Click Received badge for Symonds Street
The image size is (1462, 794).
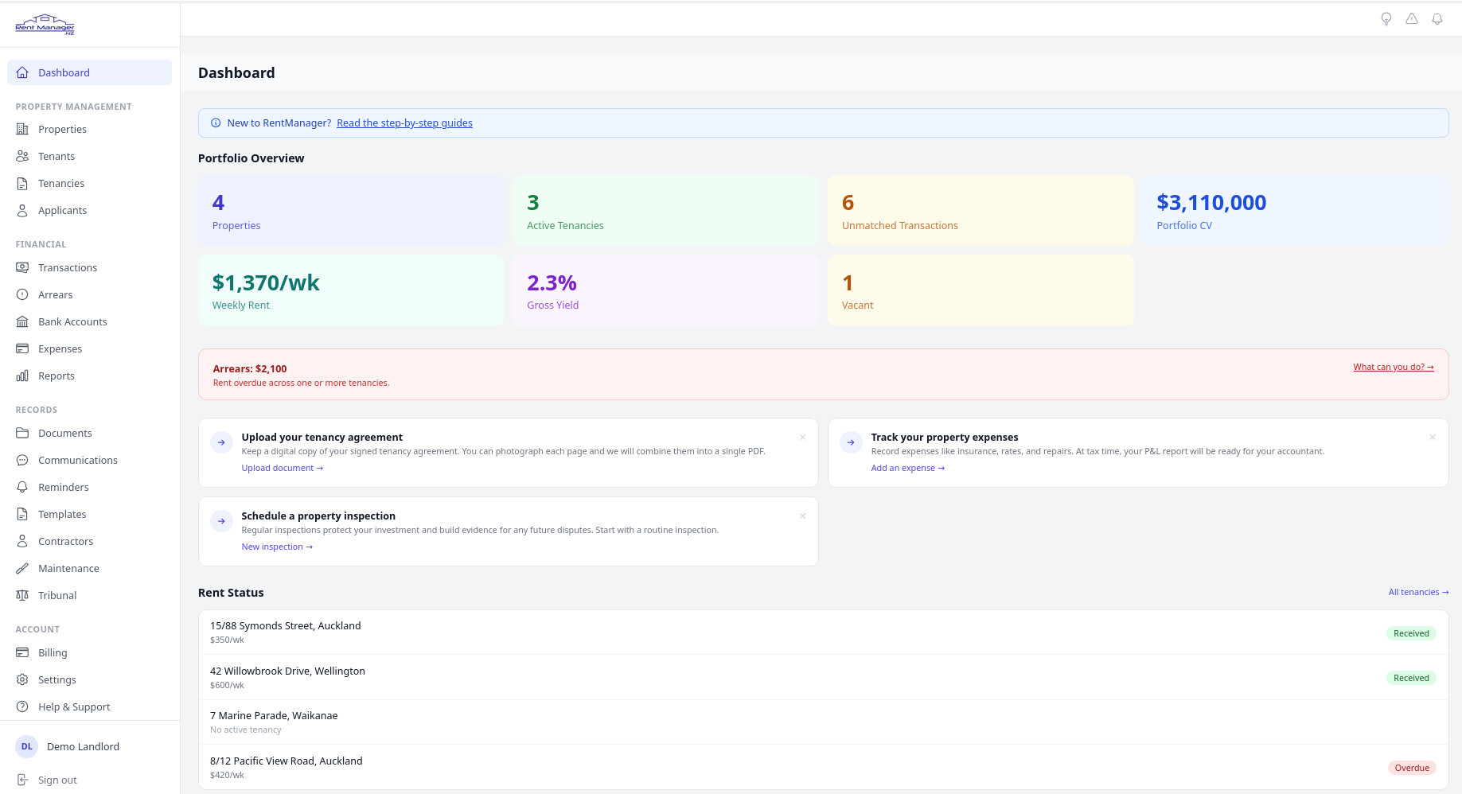pos(1411,633)
